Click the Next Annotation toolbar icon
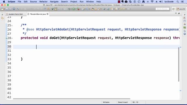This screenshot has height=105, width=187. coord(112,9)
